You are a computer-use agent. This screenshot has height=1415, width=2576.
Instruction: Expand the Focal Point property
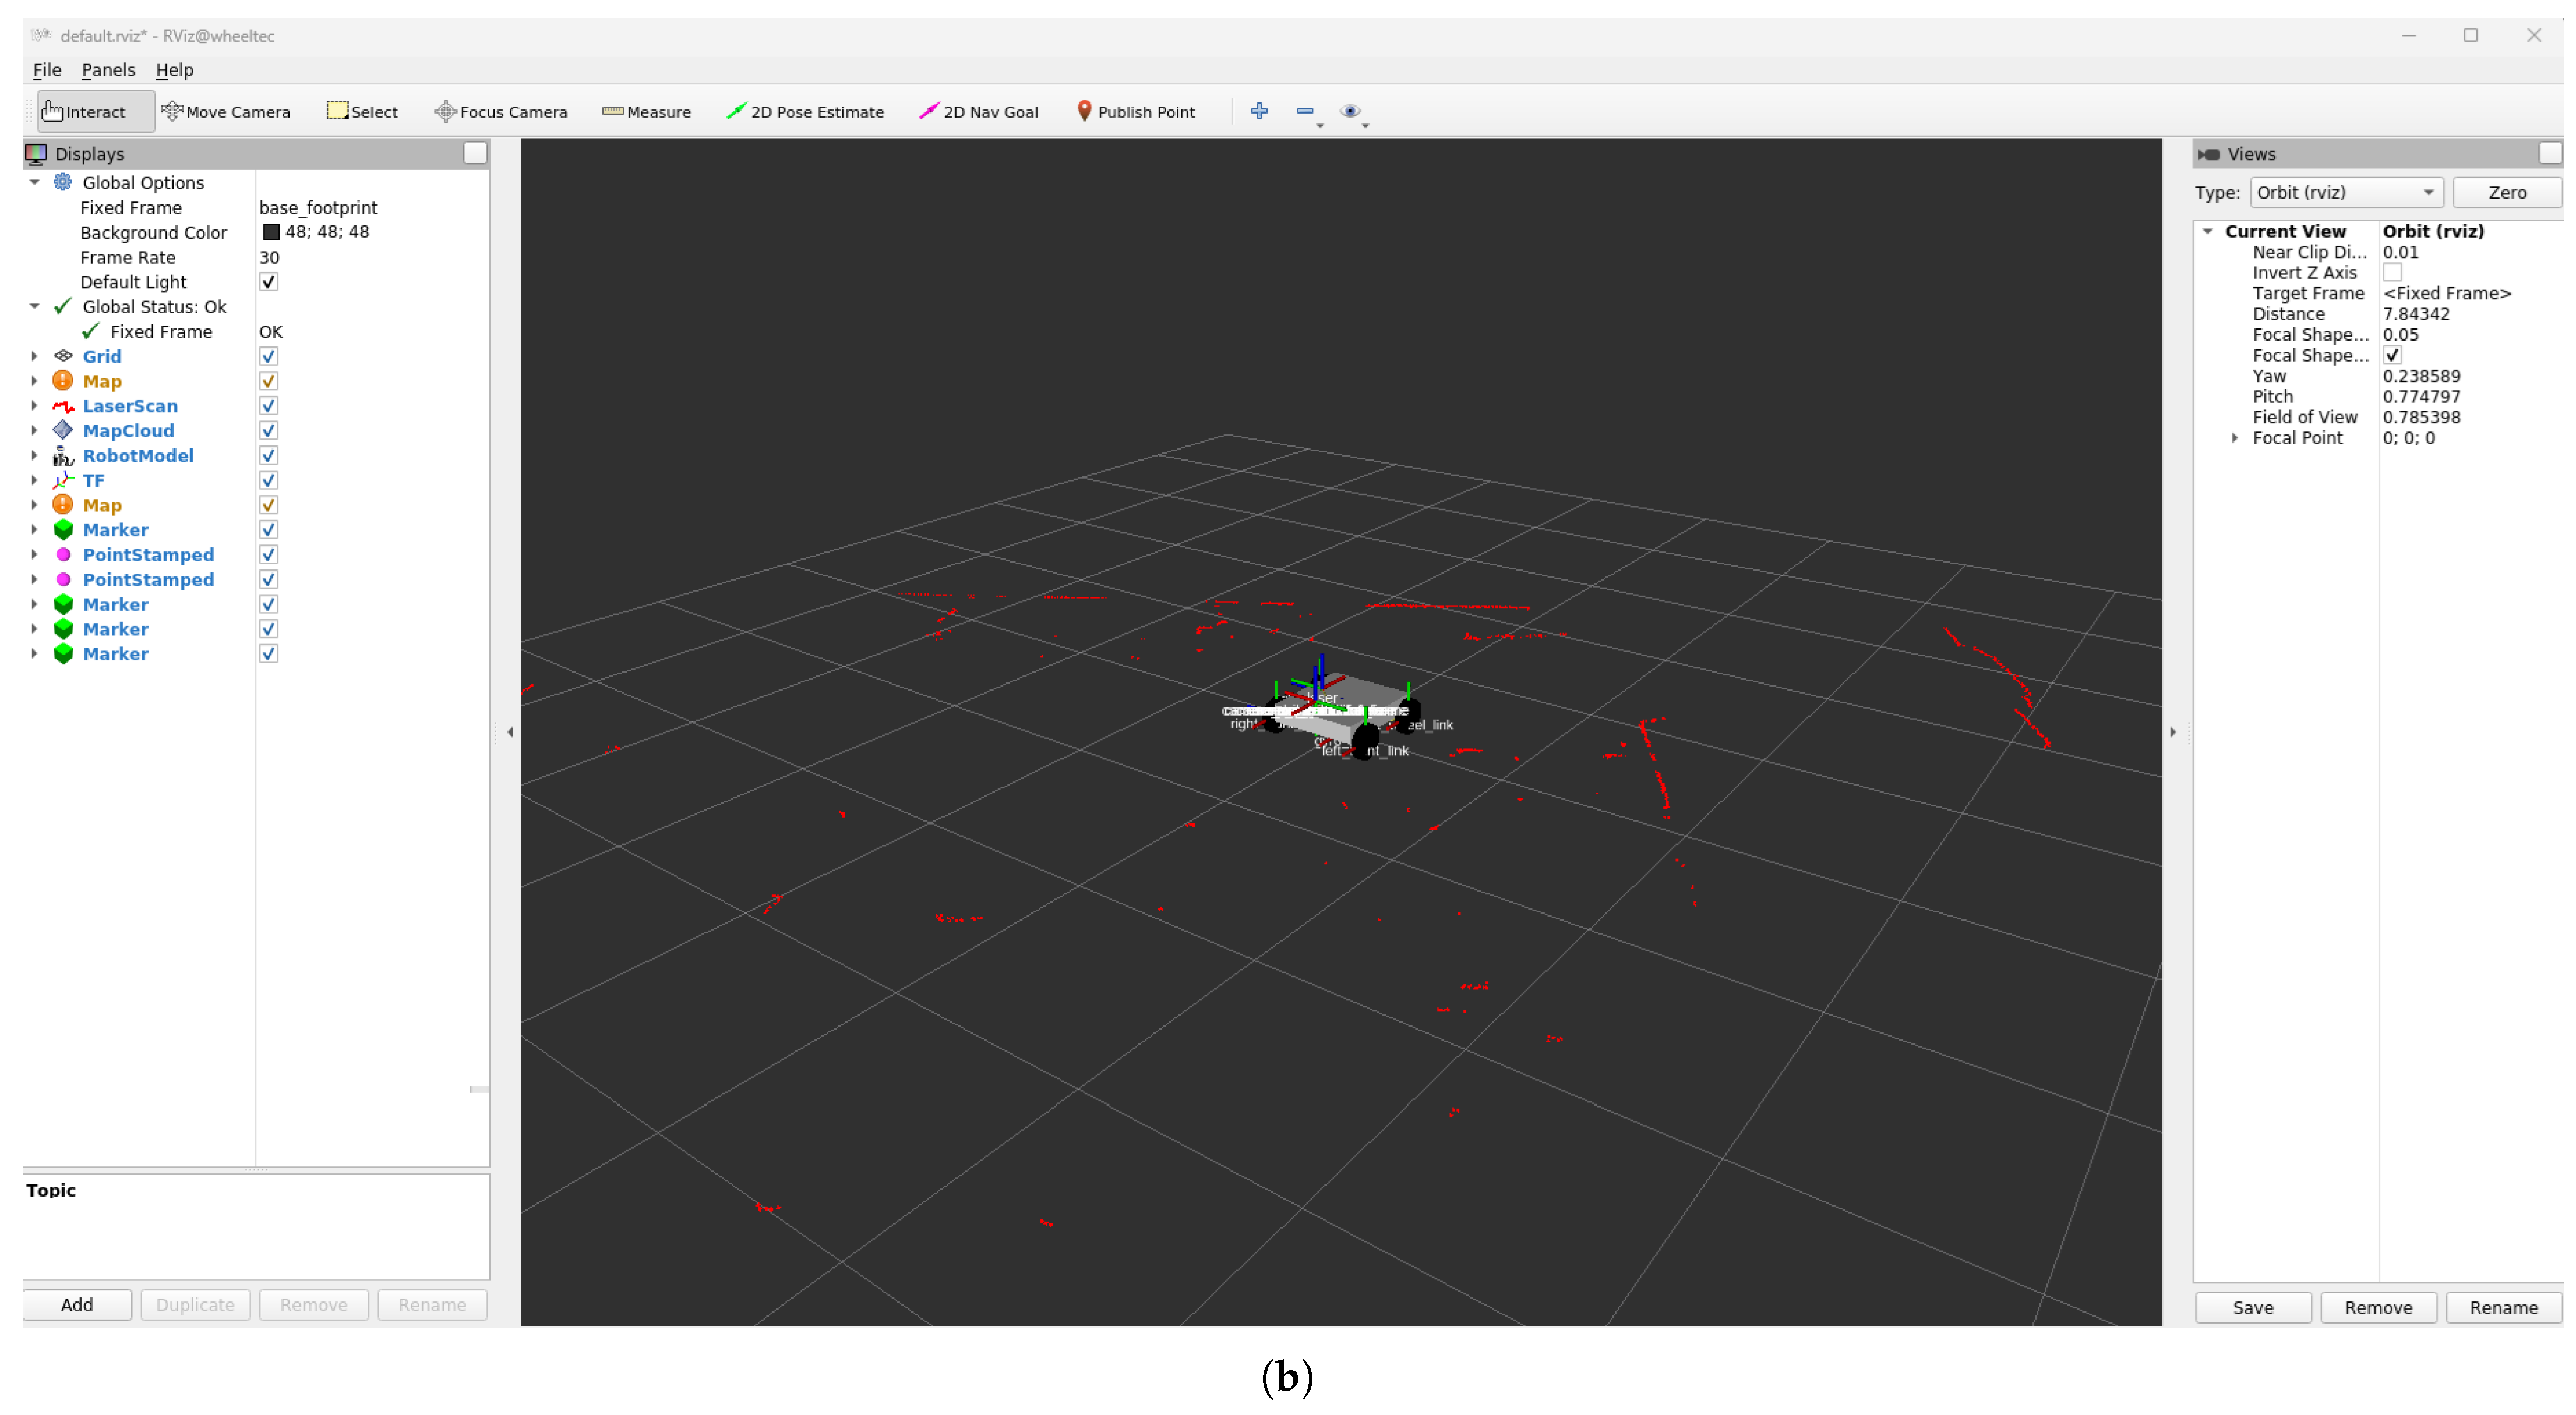click(2235, 438)
